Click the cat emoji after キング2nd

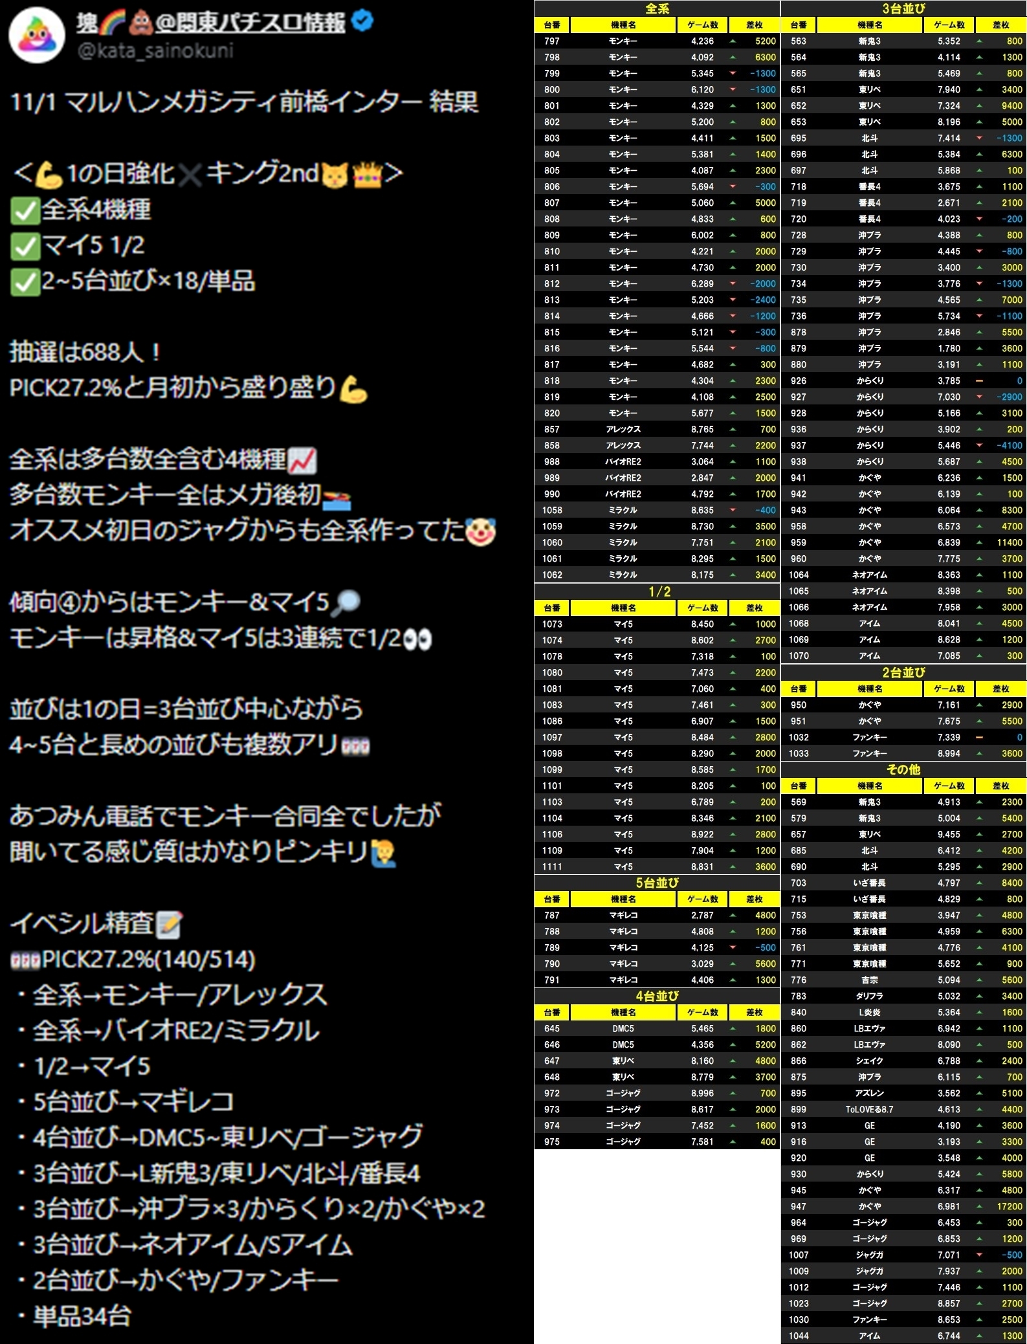point(335,174)
